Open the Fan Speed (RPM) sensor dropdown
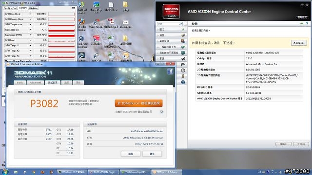 point(31,35)
